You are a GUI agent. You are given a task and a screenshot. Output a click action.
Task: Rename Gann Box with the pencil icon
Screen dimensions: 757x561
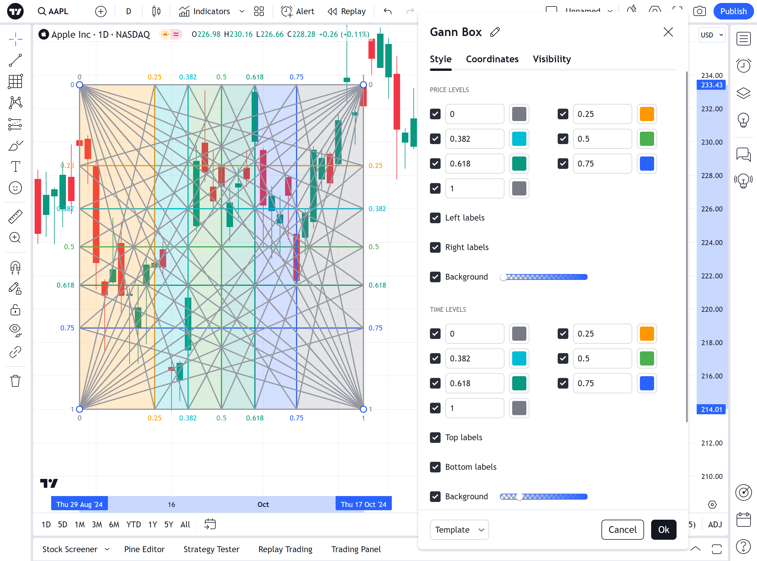[495, 32]
